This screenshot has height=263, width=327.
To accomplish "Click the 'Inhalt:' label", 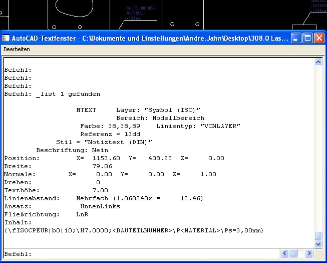I will pyautogui.click(x=18, y=222).
